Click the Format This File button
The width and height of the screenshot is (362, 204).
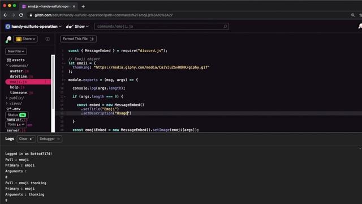click(x=79, y=39)
